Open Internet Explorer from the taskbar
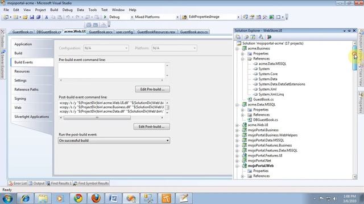The width and height of the screenshot is (364, 204). coord(25,198)
